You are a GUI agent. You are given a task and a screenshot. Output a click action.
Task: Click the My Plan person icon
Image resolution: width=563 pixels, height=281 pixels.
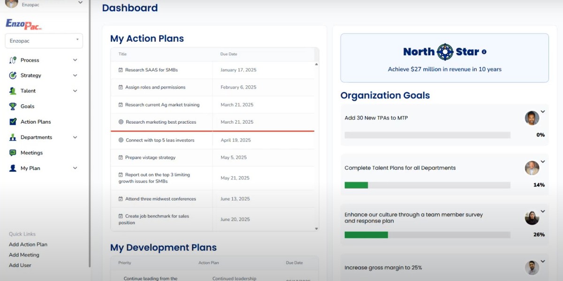[x=13, y=168]
